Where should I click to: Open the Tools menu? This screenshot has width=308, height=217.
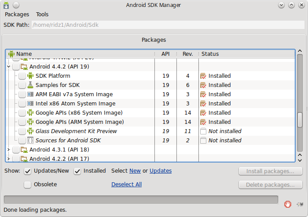tap(42, 14)
